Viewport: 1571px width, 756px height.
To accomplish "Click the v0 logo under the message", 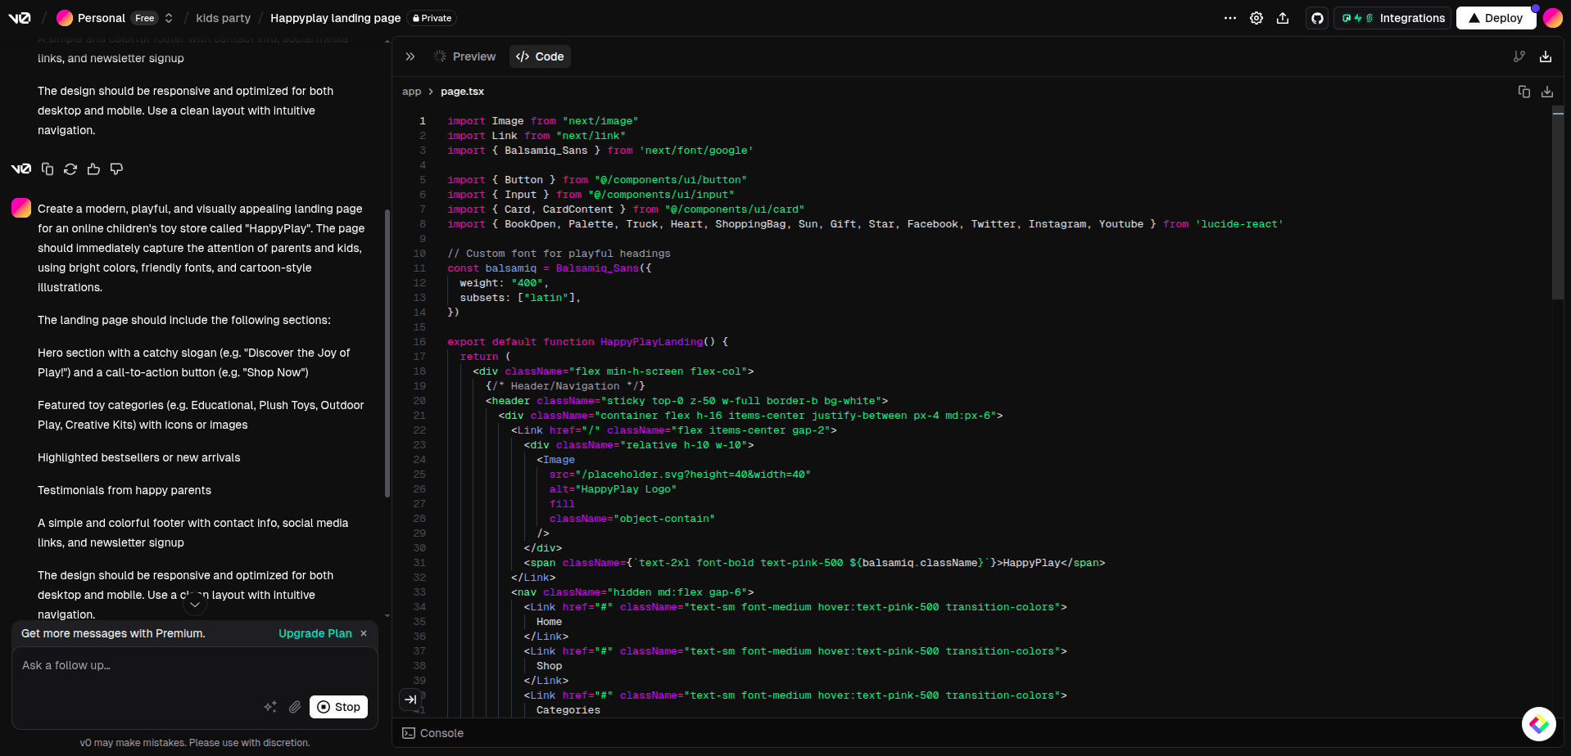I will pyautogui.click(x=21, y=169).
